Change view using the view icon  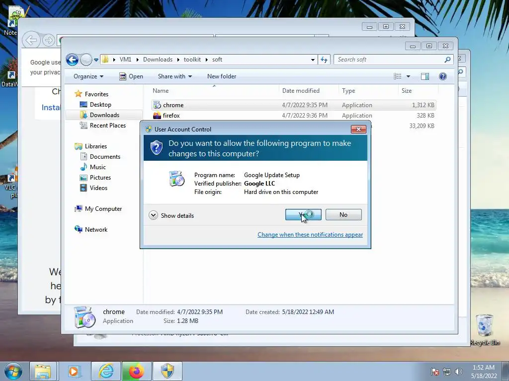click(397, 76)
